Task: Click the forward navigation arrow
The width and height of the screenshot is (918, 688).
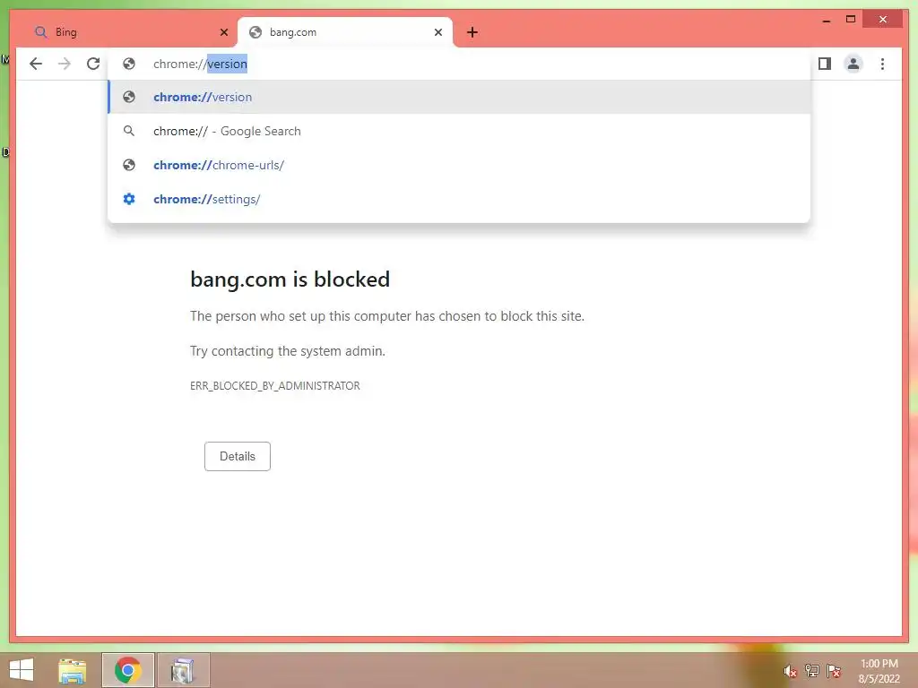Action: [65, 64]
